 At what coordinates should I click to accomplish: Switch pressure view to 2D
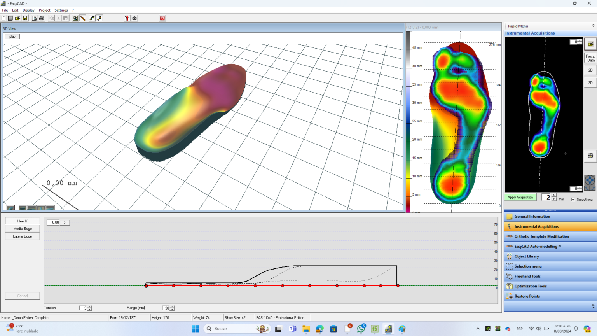[x=590, y=70]
